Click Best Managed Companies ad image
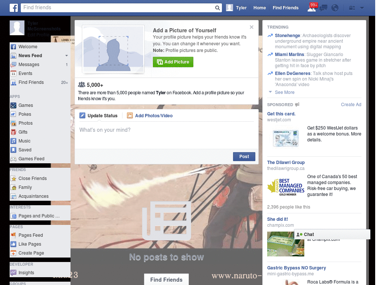Image resolution: width=380 pixels, height=285 pixels. (x=286, y=187)
